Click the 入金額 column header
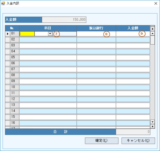 (x=133, y=28)
